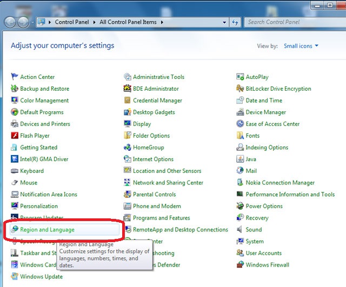Open the Credential Manager safe icon
346x287 pixels.
coord(128,100)
